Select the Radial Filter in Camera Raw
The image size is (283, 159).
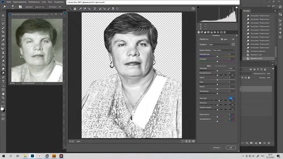pyautogui.click(x=117, y=9)
